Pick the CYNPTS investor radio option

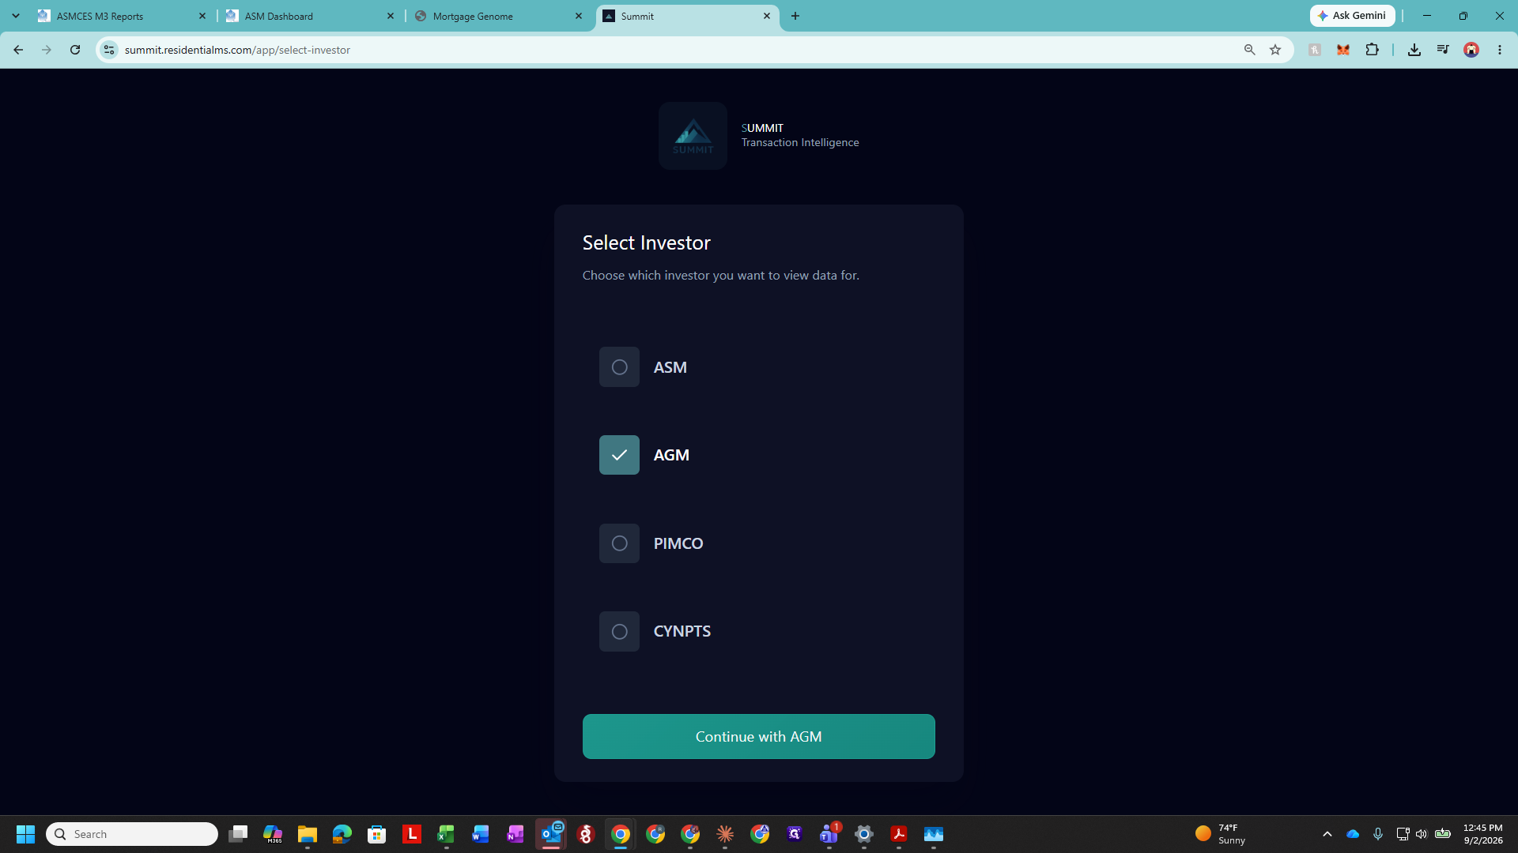click(619, 632)
